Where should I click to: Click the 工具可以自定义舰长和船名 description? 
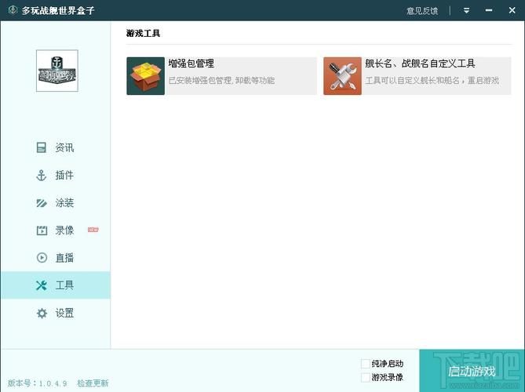[x=432, y=80]
